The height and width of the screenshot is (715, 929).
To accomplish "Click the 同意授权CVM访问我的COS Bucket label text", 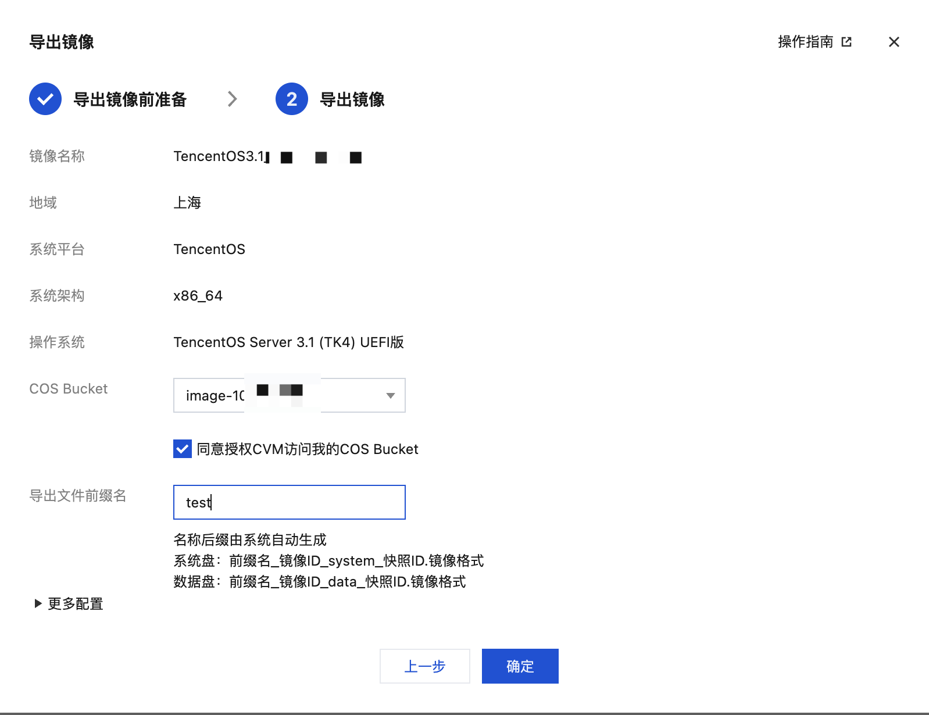I will 308,449.
